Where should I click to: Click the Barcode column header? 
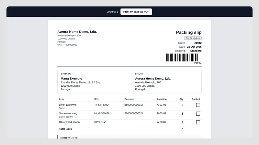pyautogui.click(x=129, y=99)
